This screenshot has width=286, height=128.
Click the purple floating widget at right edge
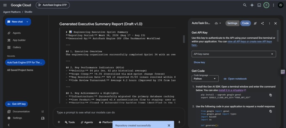(x=283, y=72)
